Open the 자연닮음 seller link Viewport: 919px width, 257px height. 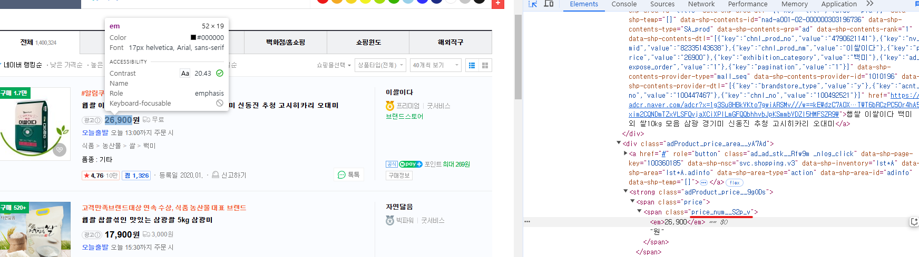click(399, 207)
